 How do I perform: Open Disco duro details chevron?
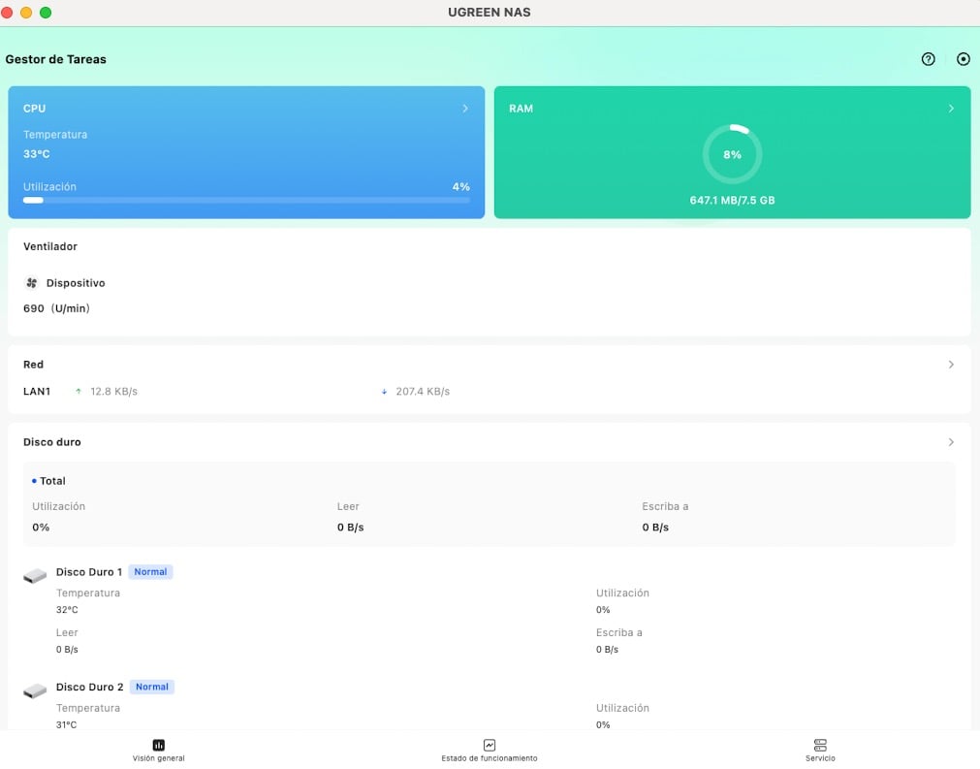click(951, 442)
